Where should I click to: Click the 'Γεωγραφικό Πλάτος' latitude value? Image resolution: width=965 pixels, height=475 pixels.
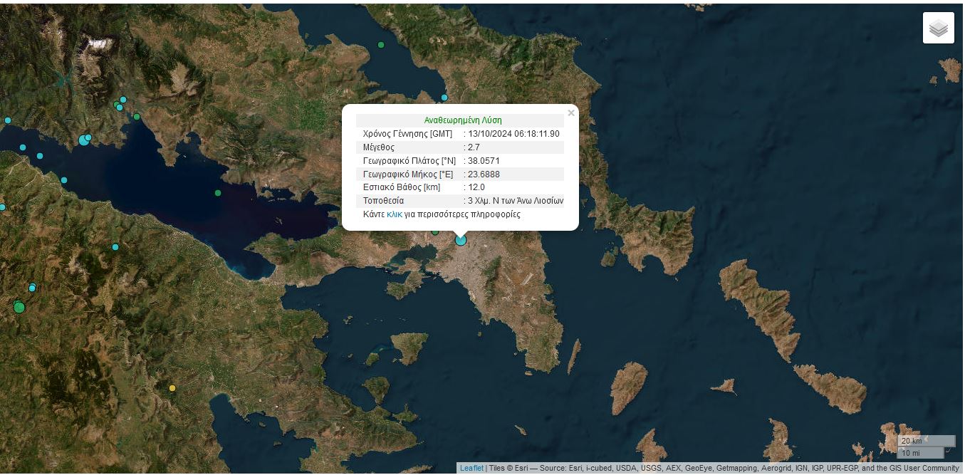pyautogui.click(x=484, y=161)
